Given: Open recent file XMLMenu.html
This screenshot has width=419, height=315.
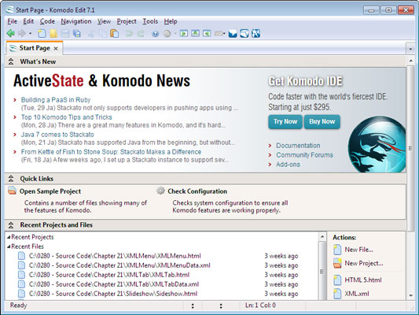Looking at the screenshot, I should 115,256.
